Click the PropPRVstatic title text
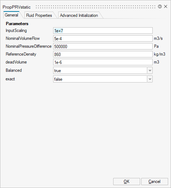The height and width of the screenshot is (188, 171). coord(17,7)
